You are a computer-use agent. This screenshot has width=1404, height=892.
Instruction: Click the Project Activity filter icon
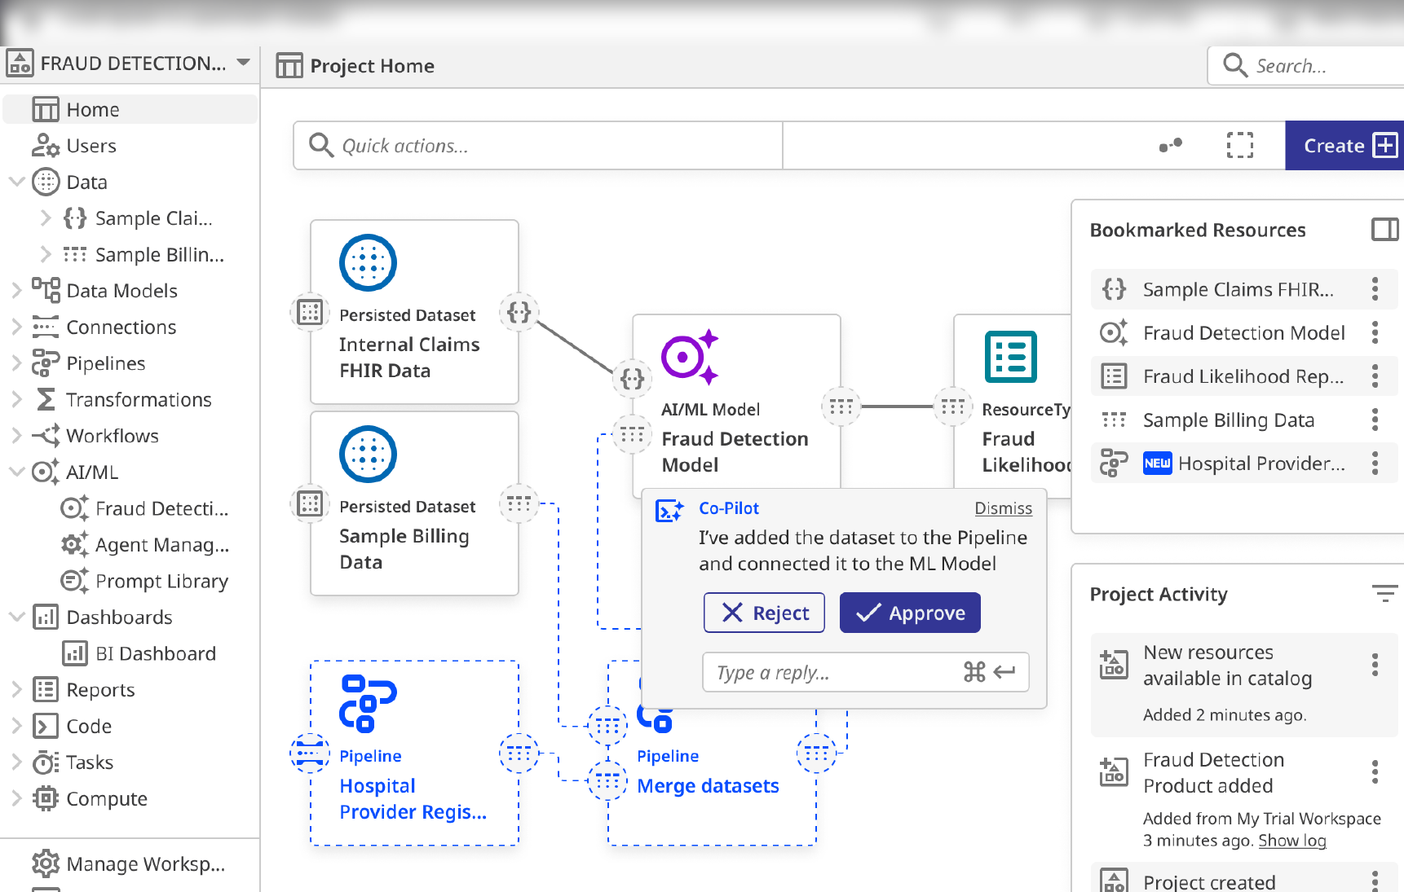(1384, 594)
